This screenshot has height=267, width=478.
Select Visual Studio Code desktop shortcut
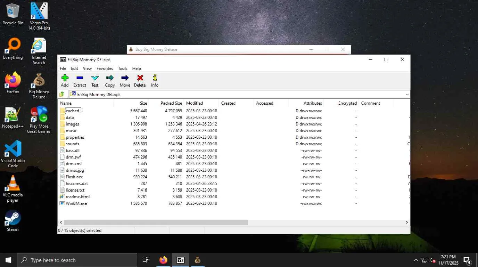click(13, 154)
